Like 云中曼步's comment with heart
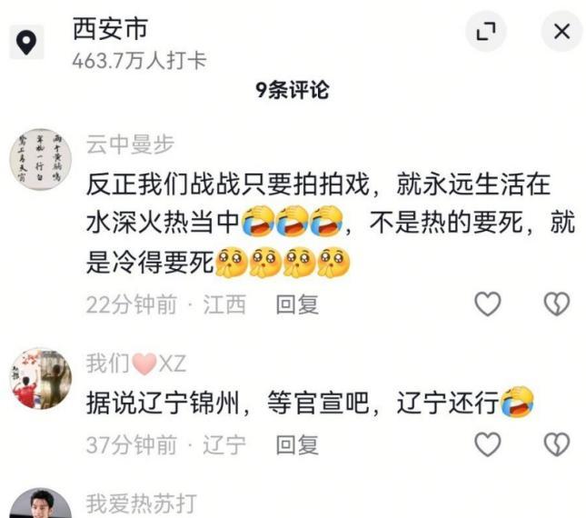The image size is (586, 518). 487,304
